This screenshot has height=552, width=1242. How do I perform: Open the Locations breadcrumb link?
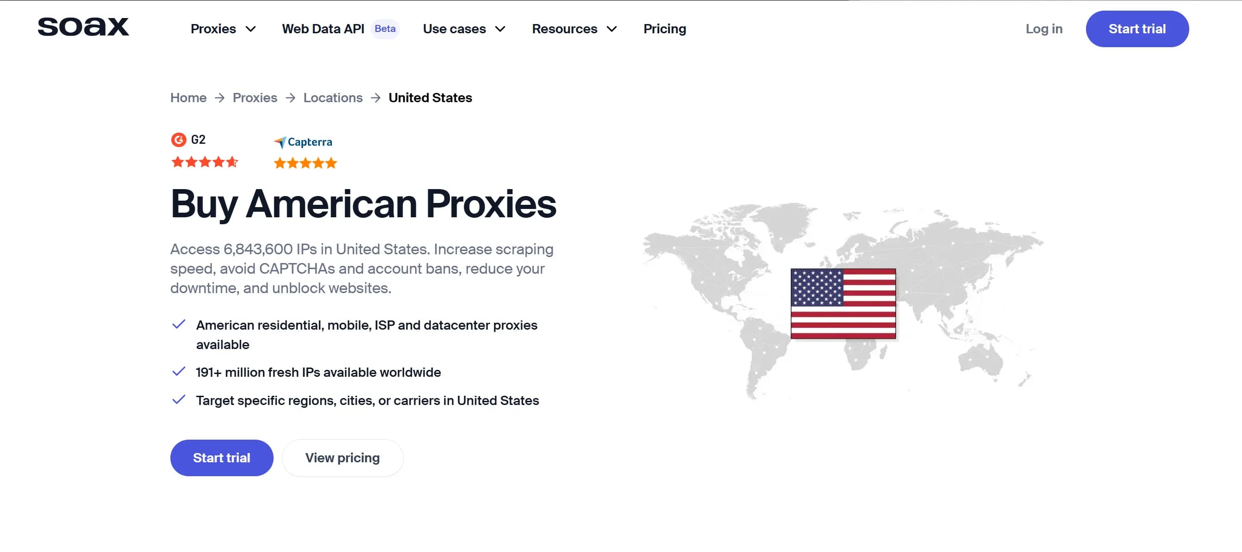click(x=333, y=98)
